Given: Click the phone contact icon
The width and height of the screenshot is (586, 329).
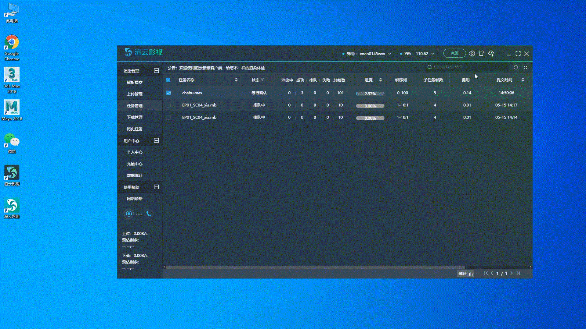Looking at the screenshot, I should pos(149,214).
